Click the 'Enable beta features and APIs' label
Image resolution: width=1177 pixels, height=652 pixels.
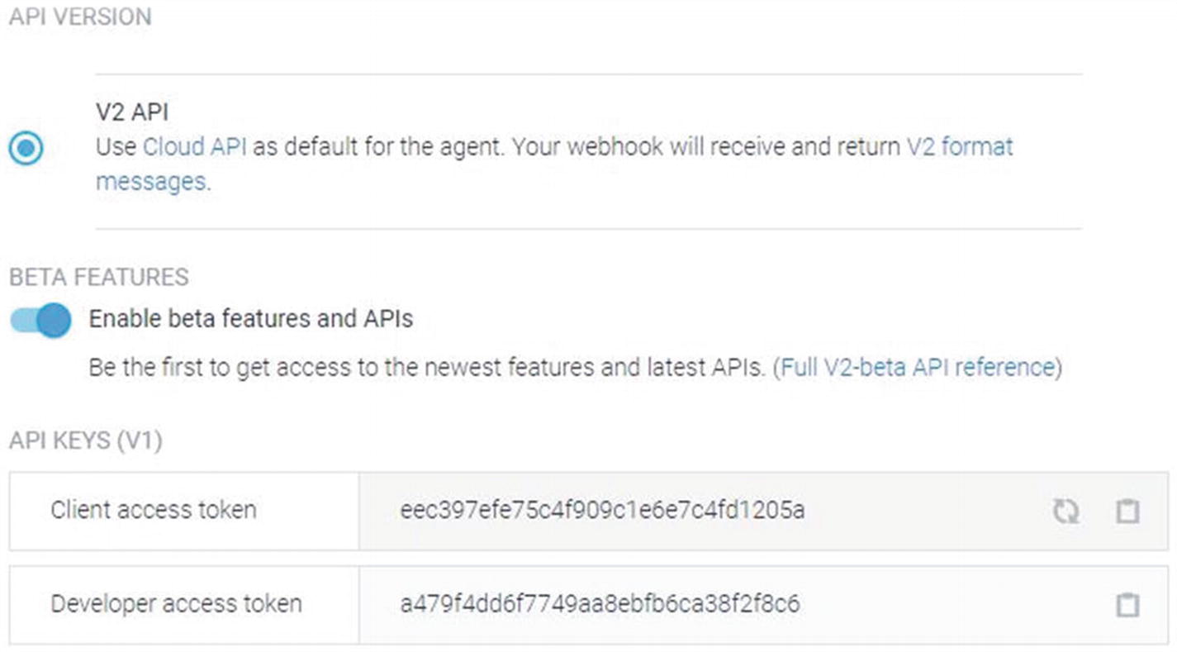tap(251, 319)
